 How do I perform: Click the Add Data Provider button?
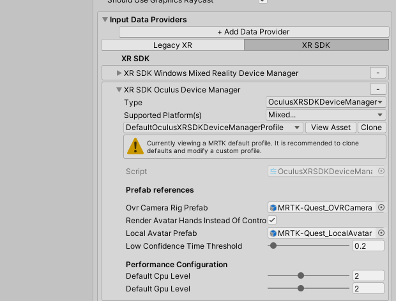pyautogui.click(x=254, y=32)
